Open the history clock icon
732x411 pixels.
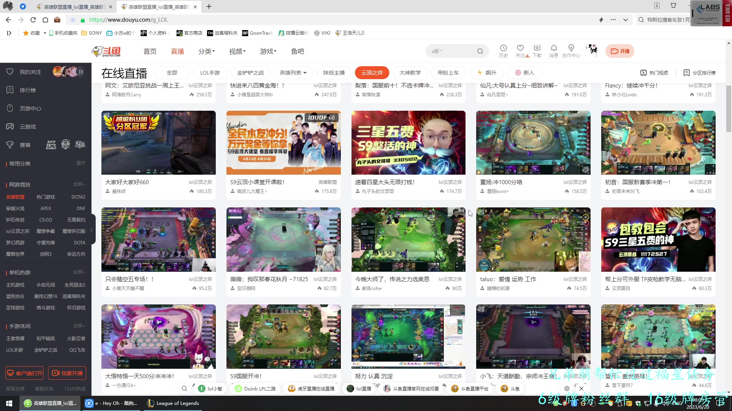coord(503,48)
